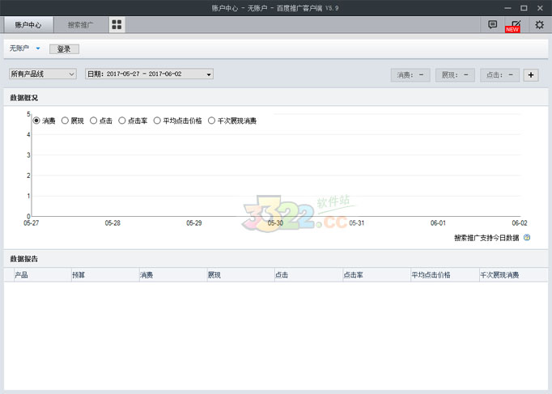Open settings gear icon
The height and width of the screenshot is (394, 552).
click(539, 25)
